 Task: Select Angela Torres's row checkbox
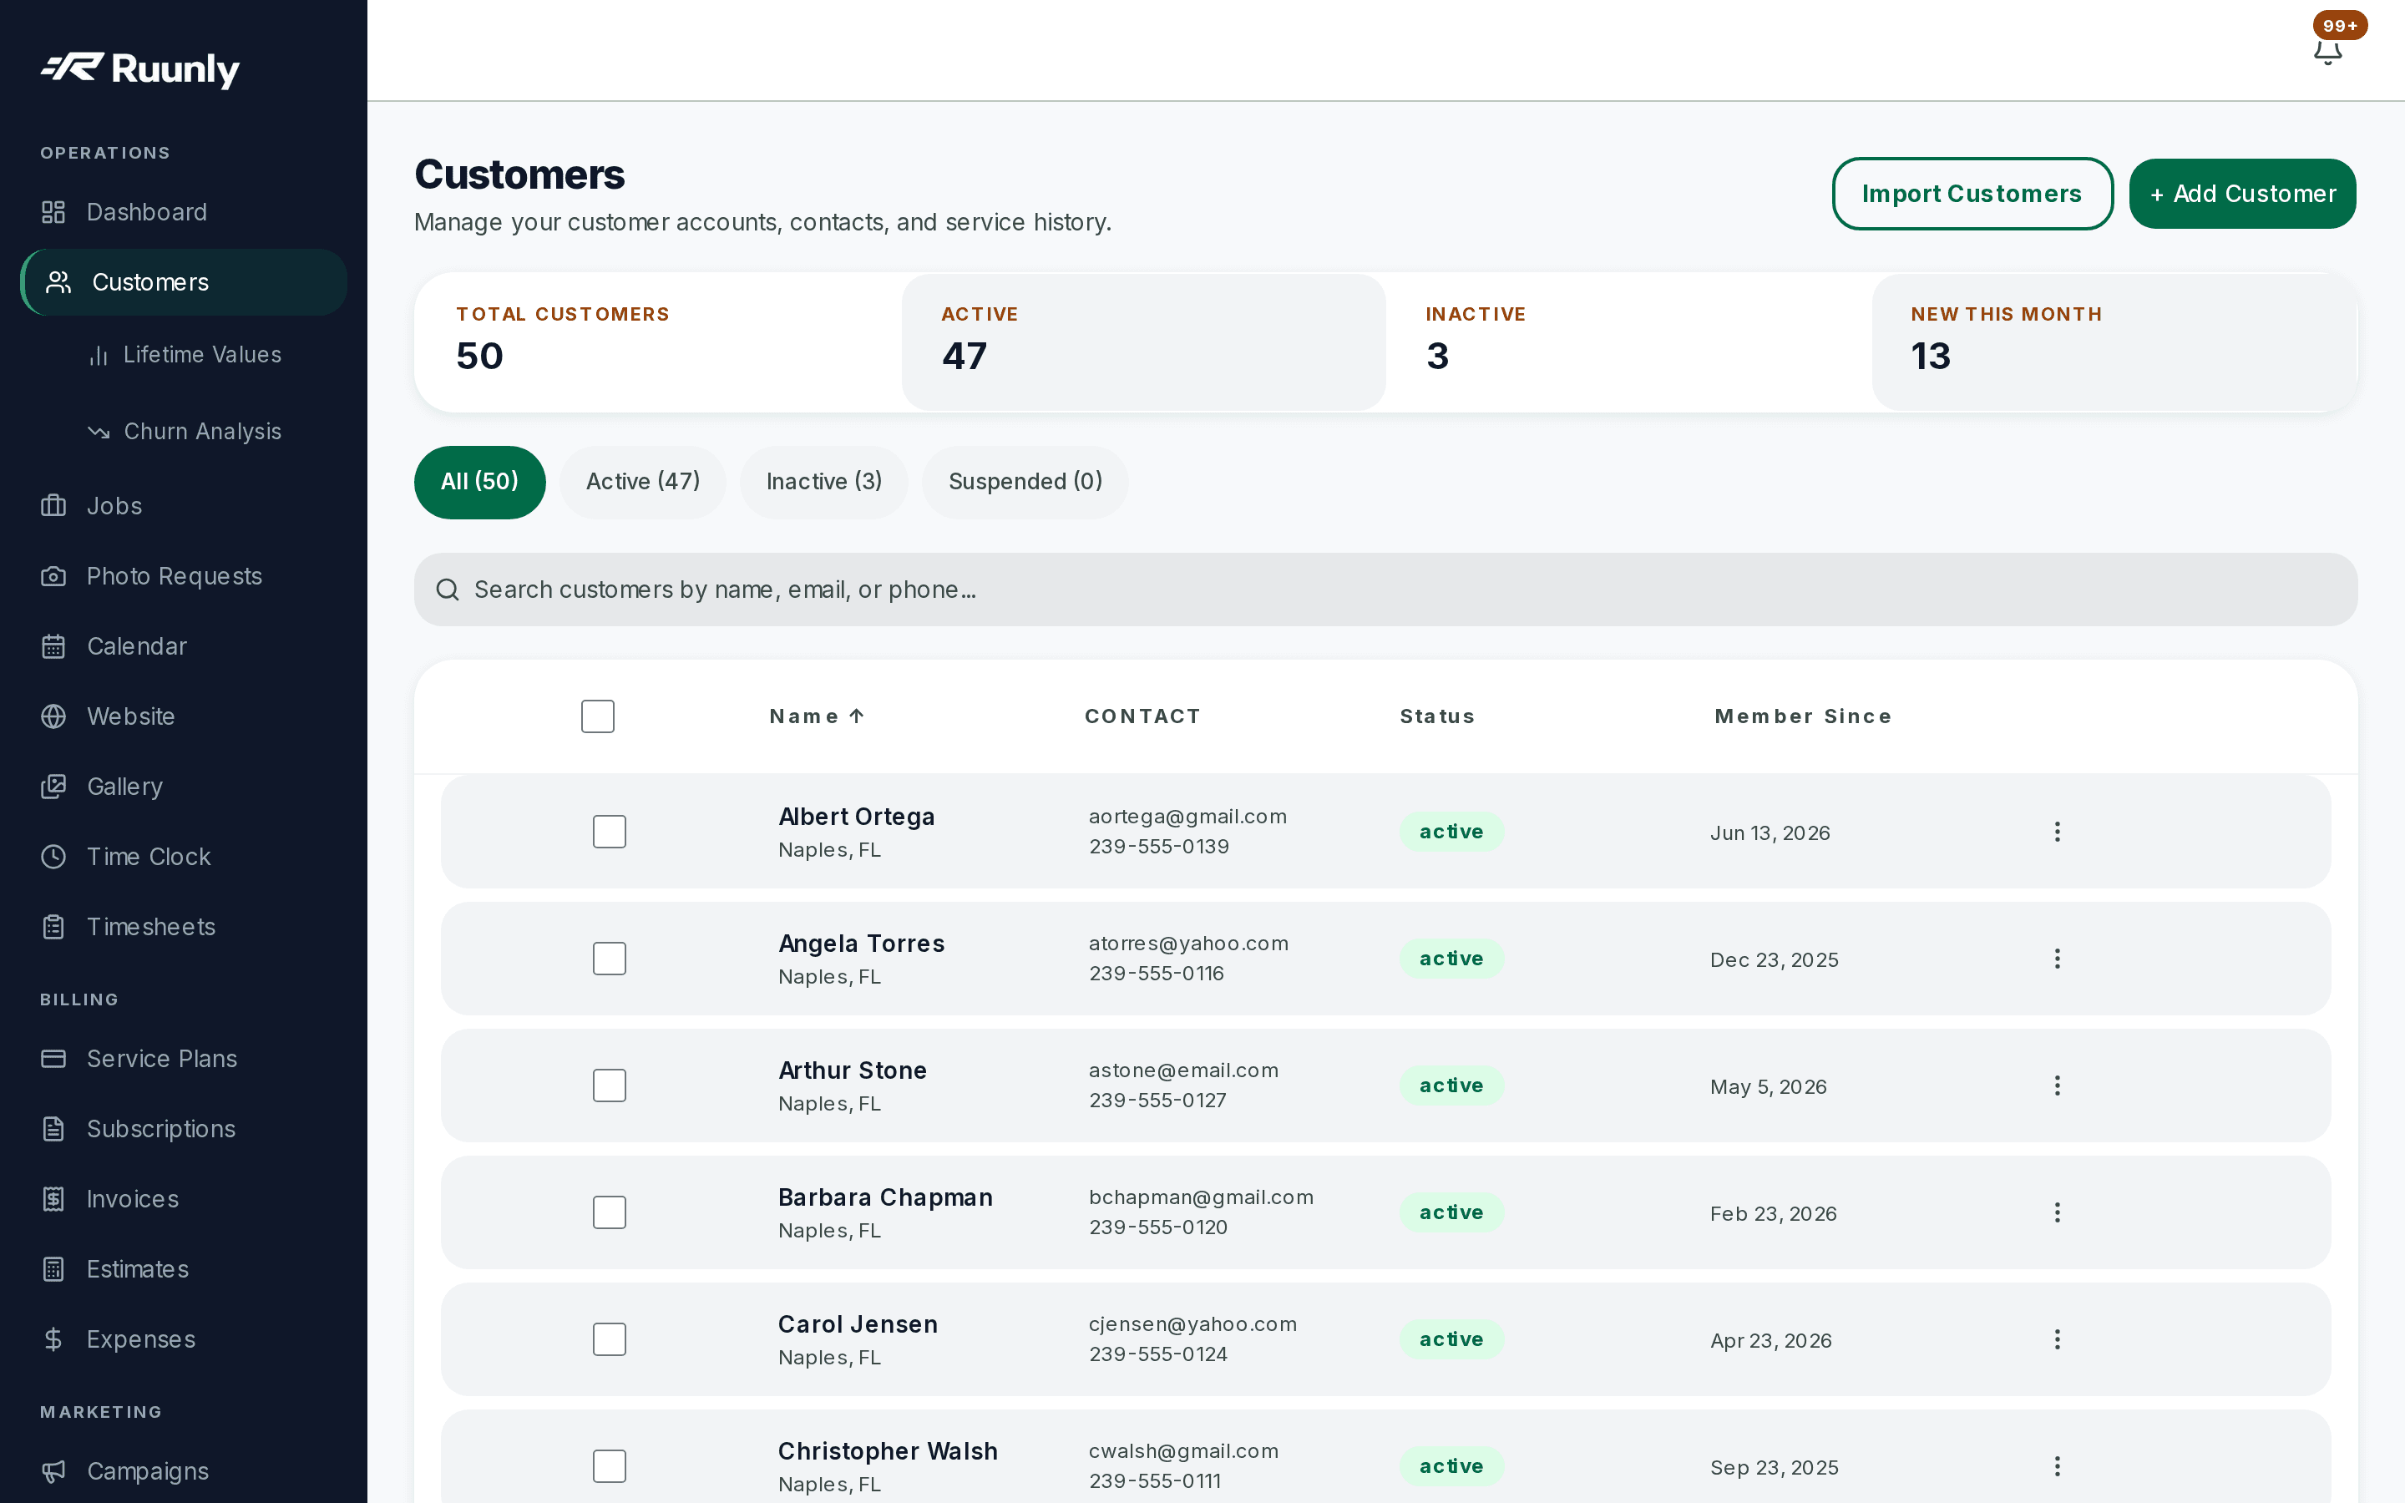[610, 959]
